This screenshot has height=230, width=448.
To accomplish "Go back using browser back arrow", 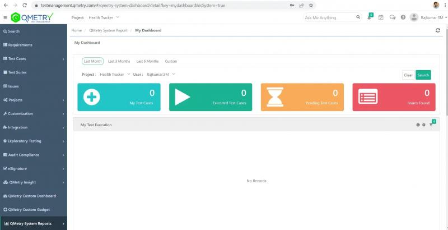I will [6, 5].
